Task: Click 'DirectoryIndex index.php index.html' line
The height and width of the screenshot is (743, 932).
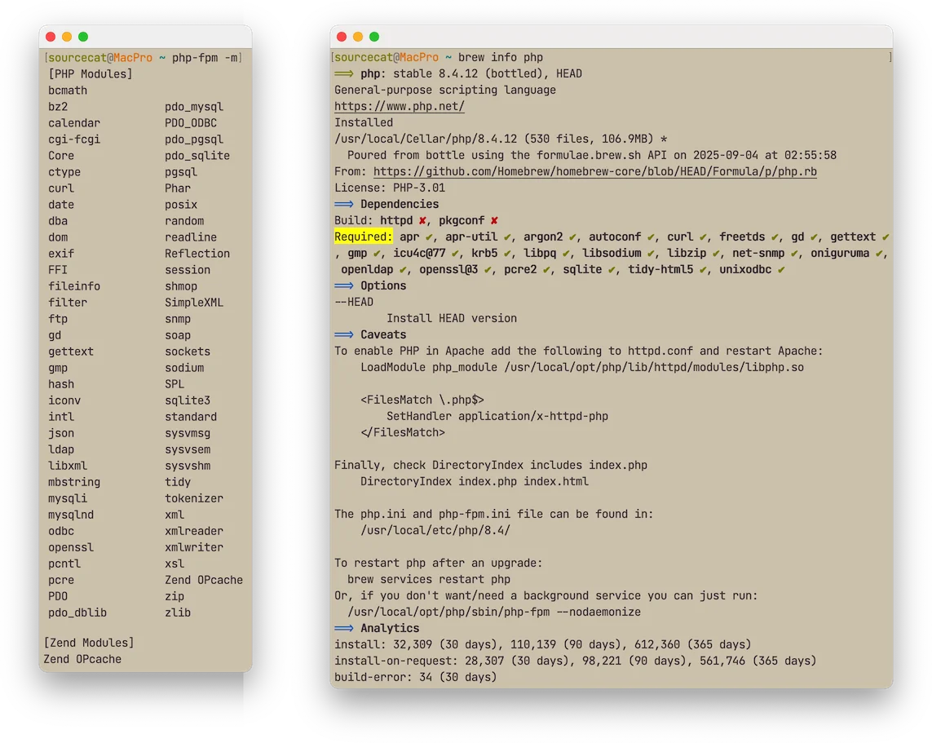Action: pyautogui.click(x=475, y=481)
